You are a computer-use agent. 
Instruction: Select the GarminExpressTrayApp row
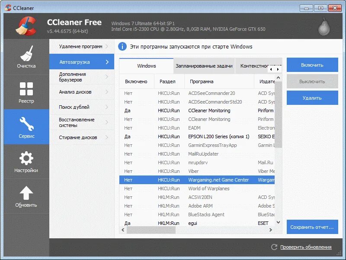(x=197, y=145)
